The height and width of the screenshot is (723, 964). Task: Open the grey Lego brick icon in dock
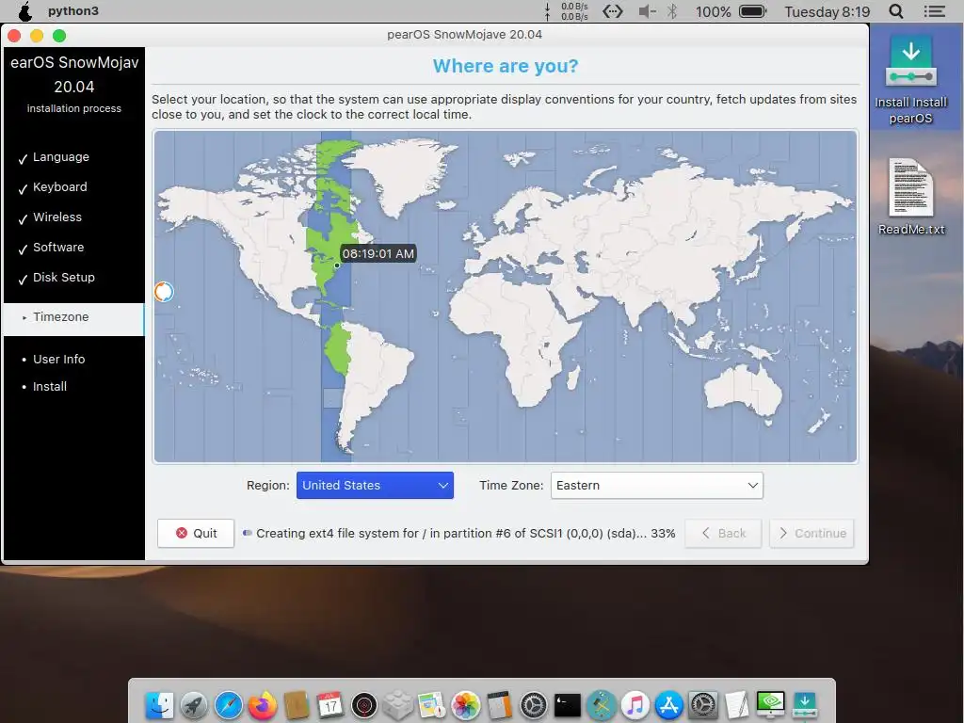click(x=398, y=705)
